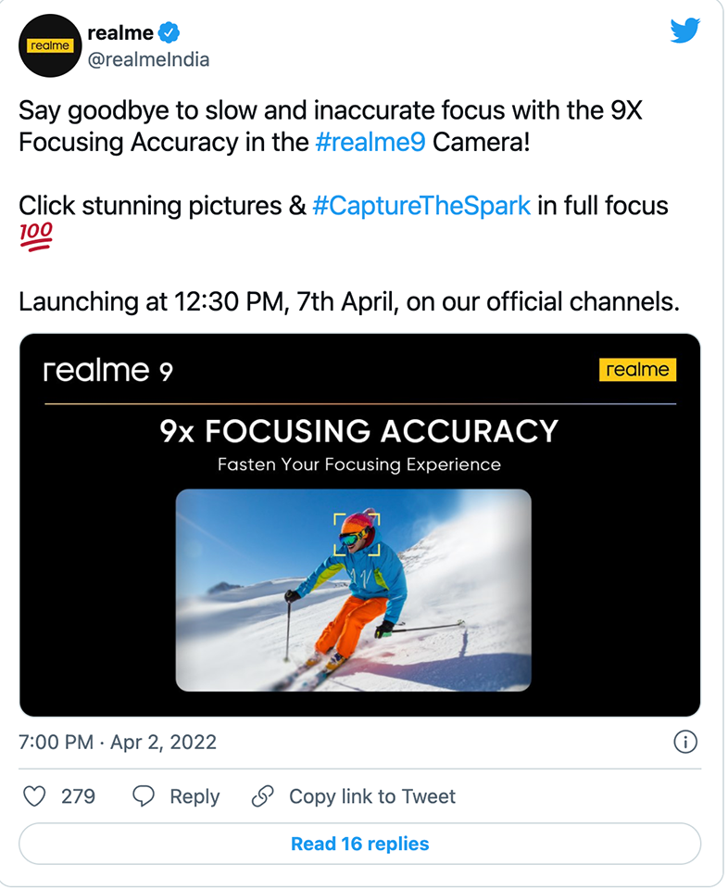Viewport: 728px width, 890px height.
Task: Read 16 replies button
Action: [360, 844]
